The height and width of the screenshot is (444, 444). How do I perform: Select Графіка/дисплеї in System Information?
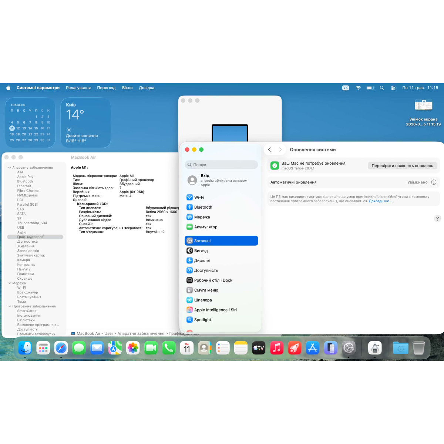tap(35, 237)
